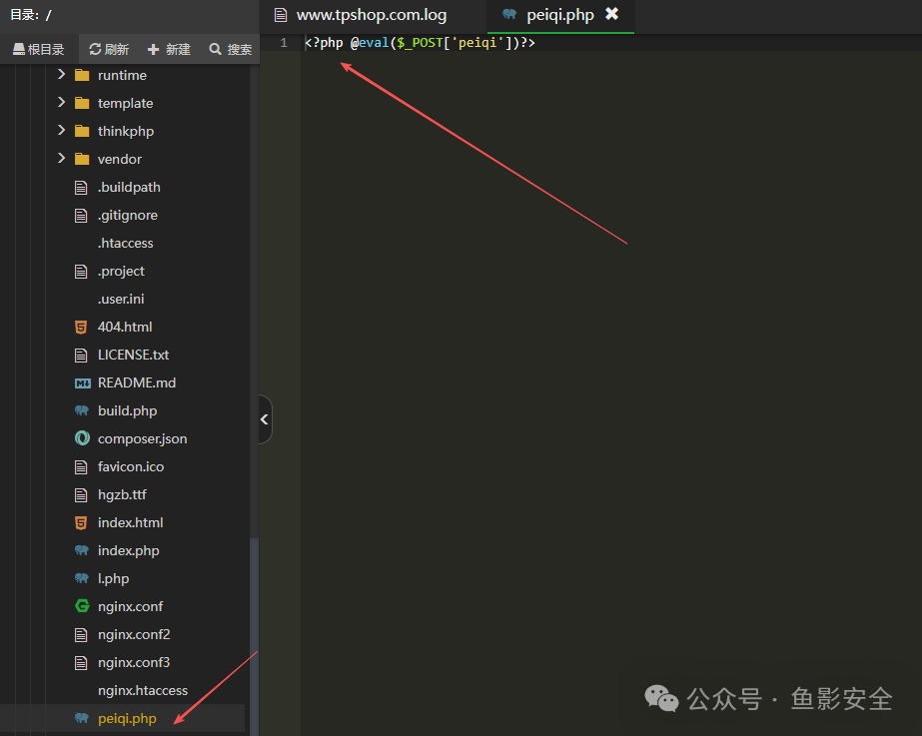Click the 新建 plus icon
Screen dimensions: 922x736
click(154, 49)
